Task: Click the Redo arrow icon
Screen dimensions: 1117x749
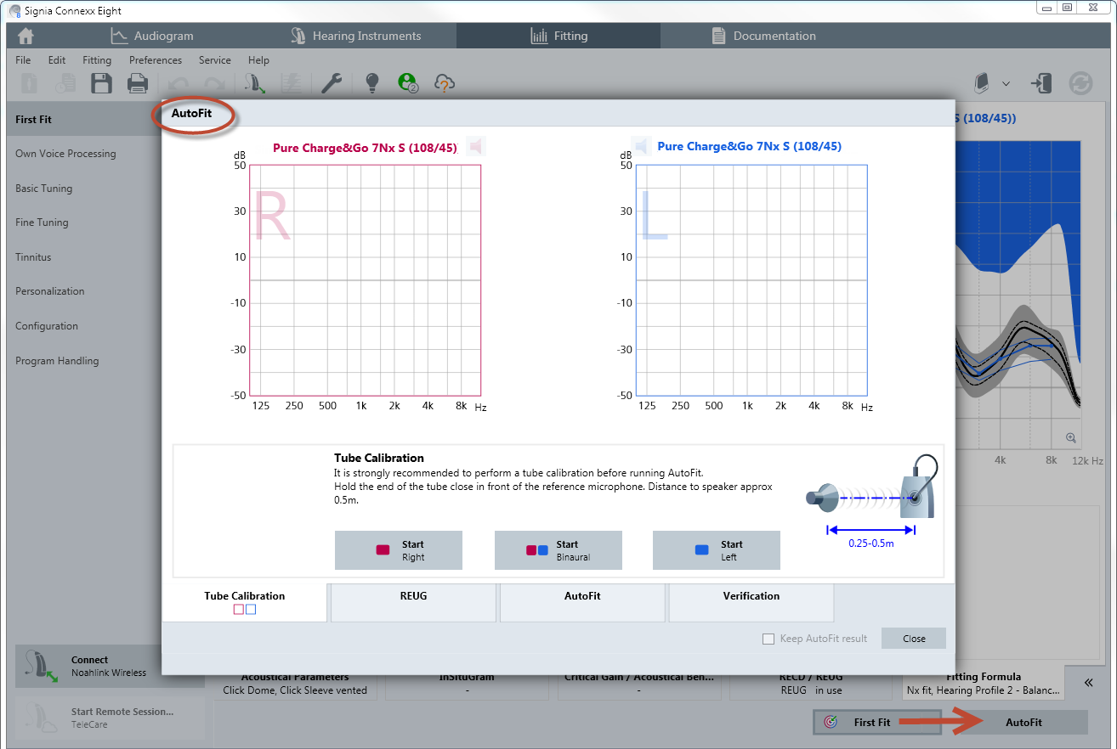Action: [x=214, y=83]
